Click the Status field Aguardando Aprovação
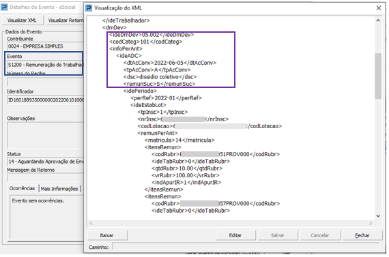 [x=45, y=162]
